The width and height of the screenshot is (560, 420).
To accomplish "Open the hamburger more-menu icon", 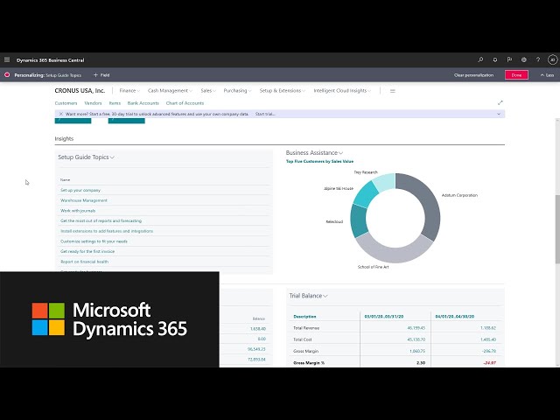I will click(x=392, y=91).
